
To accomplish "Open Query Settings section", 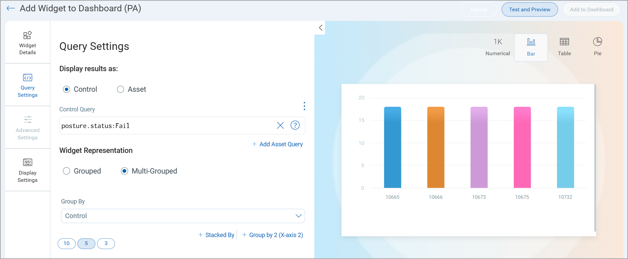I will coord(28,85).
